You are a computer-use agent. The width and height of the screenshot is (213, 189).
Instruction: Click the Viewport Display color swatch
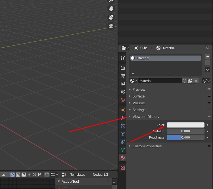click(x=185, y=125)
